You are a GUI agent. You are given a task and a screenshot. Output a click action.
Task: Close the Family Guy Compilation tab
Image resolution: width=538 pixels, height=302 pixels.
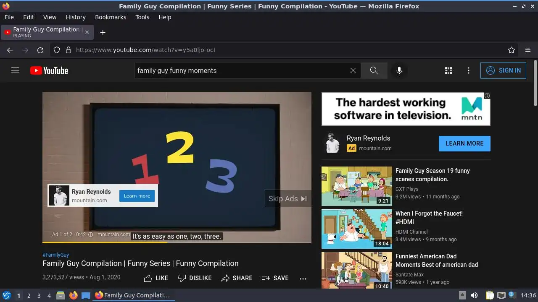point(87,32)
